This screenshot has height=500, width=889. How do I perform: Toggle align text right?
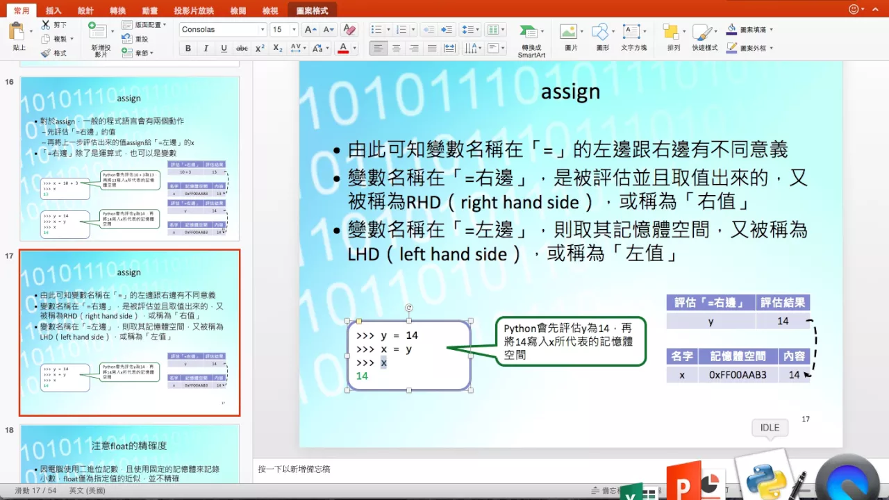[x=414, y=48]
